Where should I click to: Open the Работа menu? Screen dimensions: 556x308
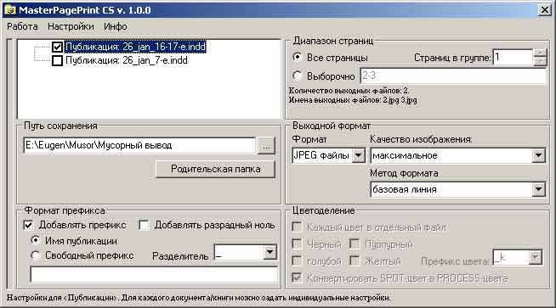point(22,26)
